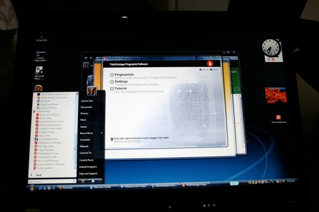Collapse the ThinkVantage folder in Start menu
The width and height of the screenshot is (319, 212).
41,111
